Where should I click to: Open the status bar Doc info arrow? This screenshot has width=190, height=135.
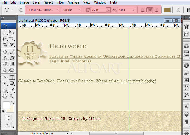(x=67, y=133)
